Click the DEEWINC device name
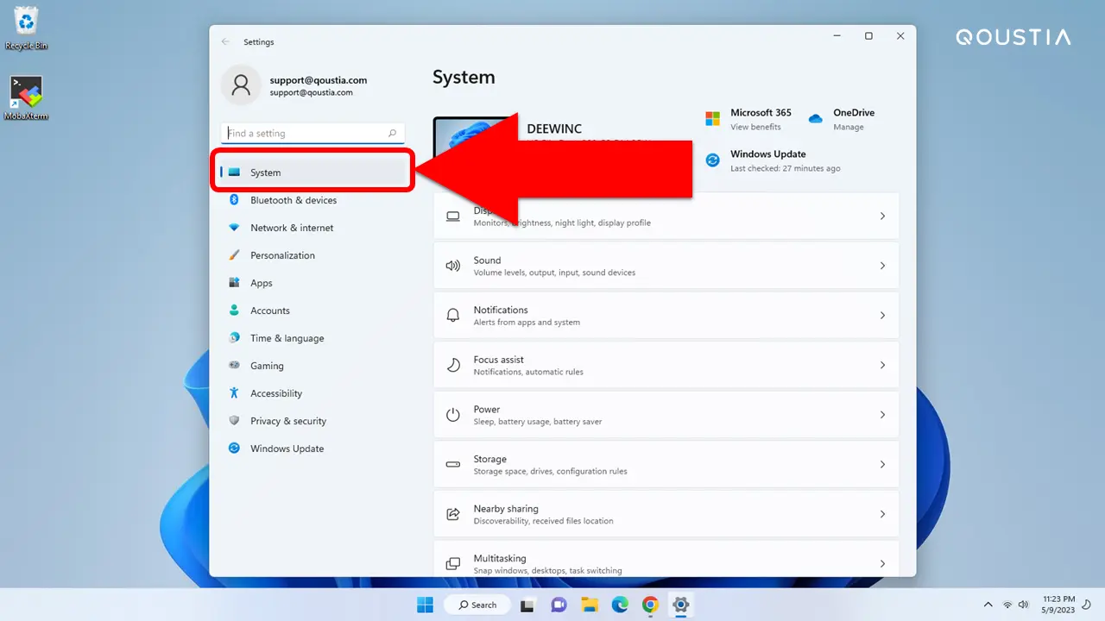Viewport: 1105px width, 621px height. (x=554, y=129)
